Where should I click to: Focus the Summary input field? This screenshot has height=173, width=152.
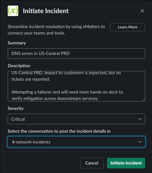pos(76,53)
